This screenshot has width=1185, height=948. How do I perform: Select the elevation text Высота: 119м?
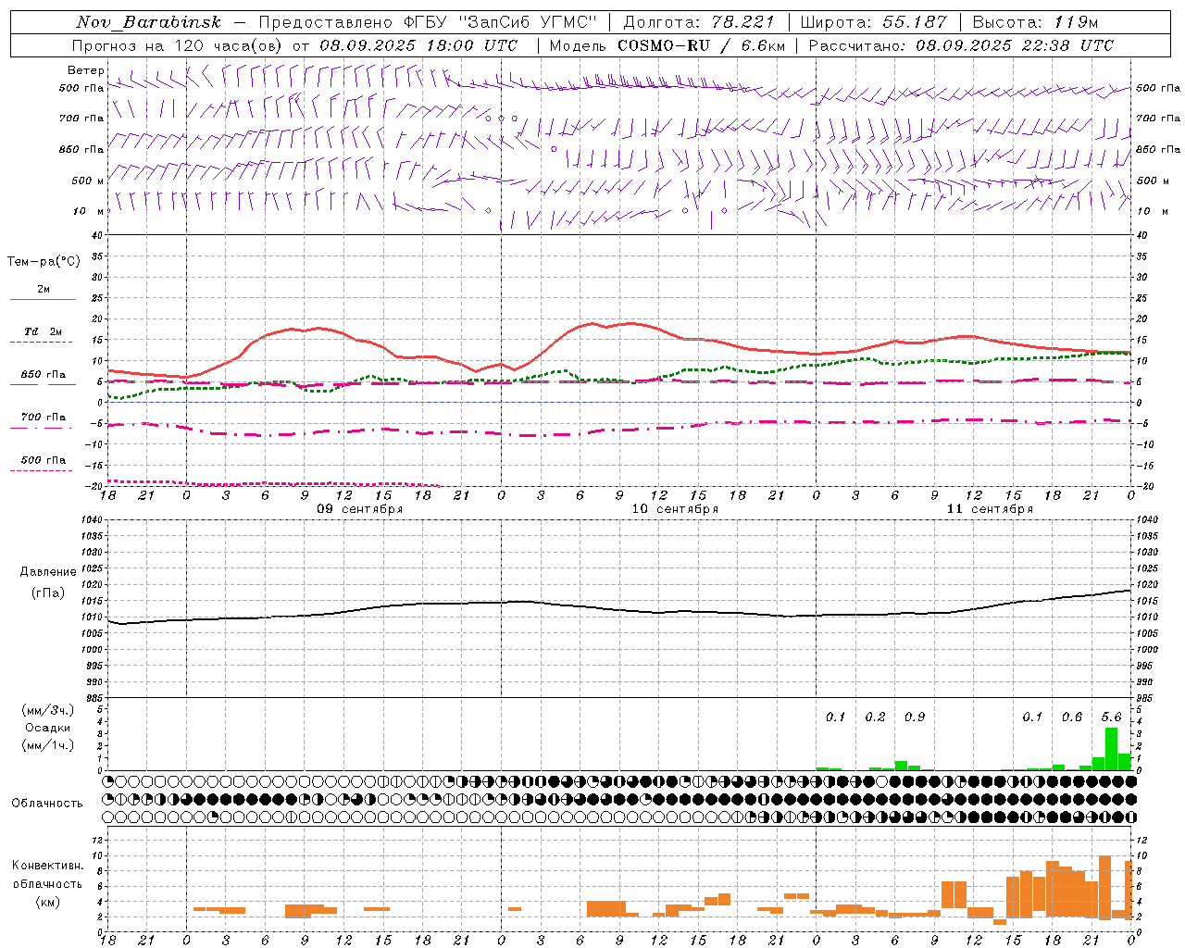click(x=1035, y=22)
